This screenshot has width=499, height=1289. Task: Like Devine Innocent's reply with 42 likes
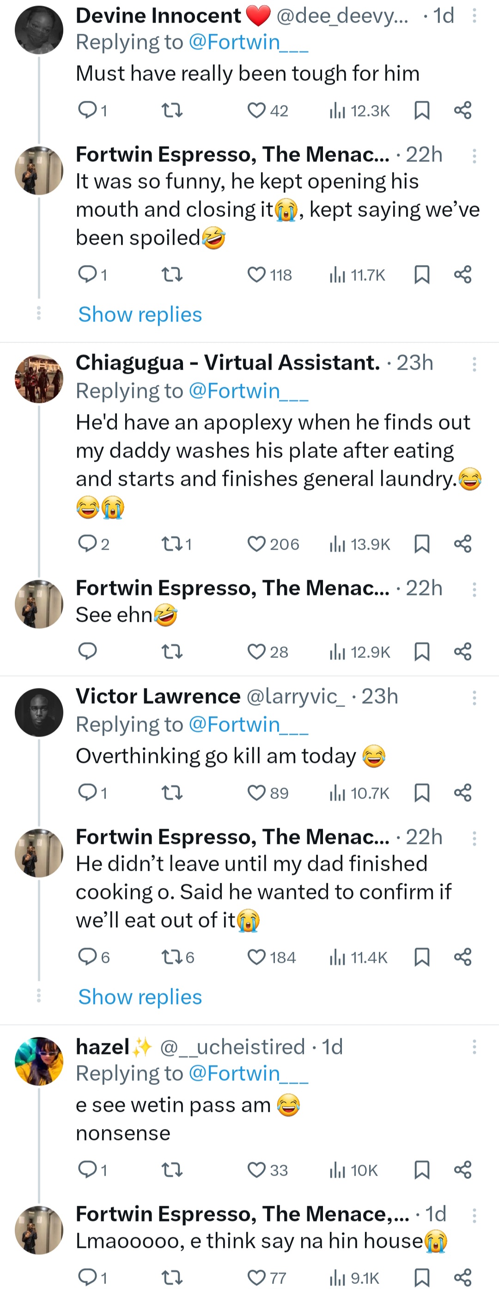tap(257, 110)
